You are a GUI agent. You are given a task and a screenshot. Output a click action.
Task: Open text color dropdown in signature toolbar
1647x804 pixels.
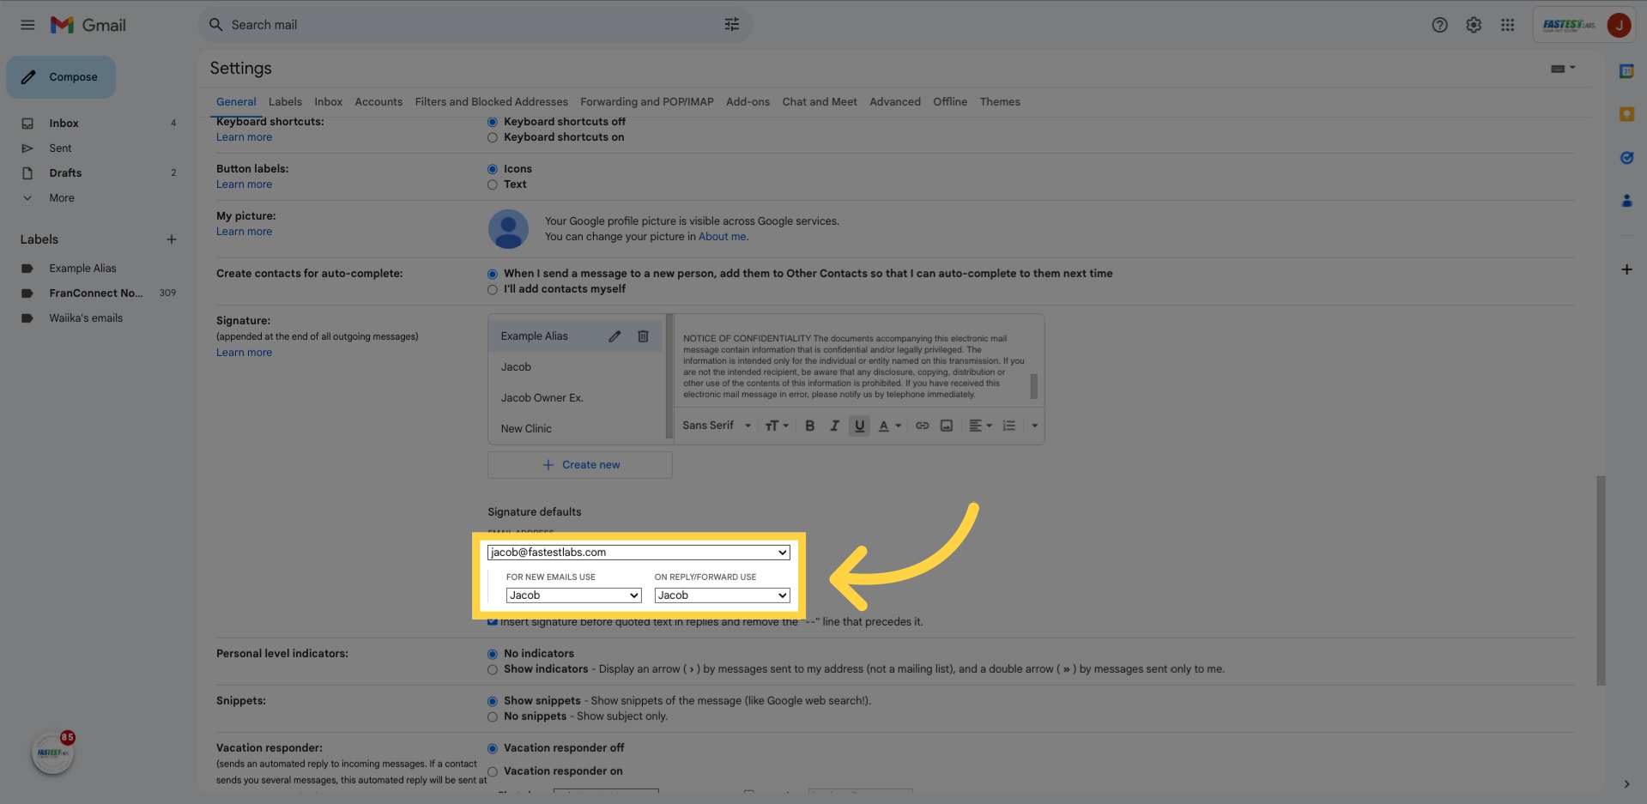[889, 426]
